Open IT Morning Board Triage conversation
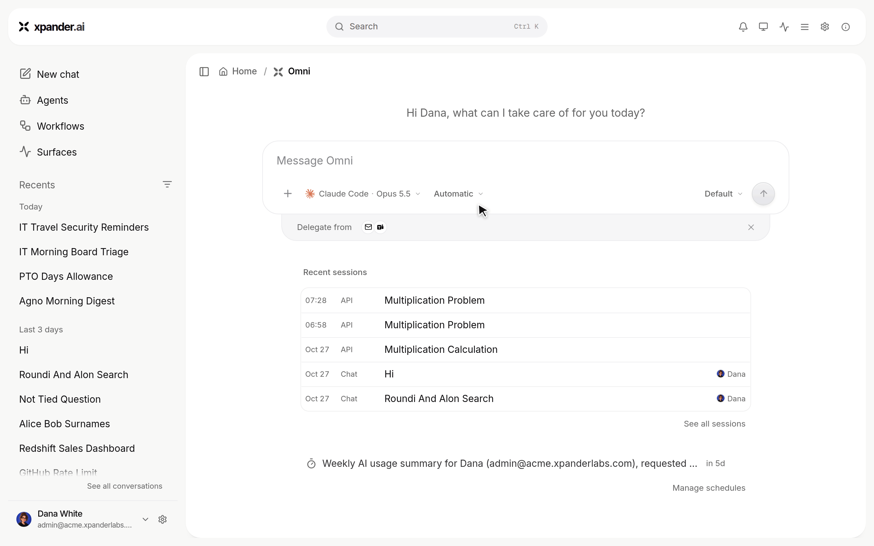The image size is (874, 546). (74, 252)
